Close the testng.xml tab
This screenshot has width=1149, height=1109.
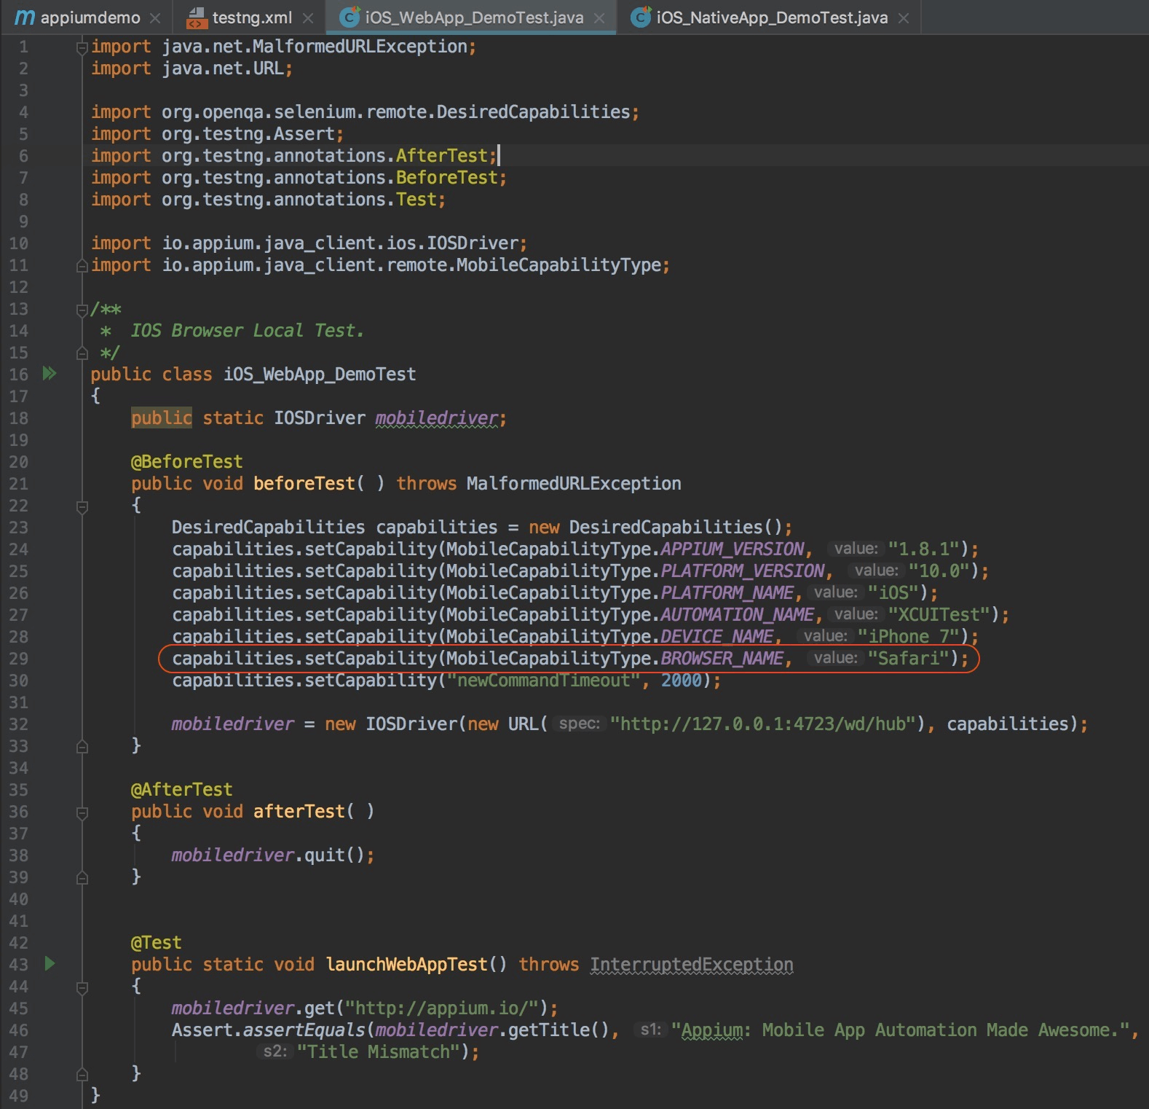tap(308, 18)
